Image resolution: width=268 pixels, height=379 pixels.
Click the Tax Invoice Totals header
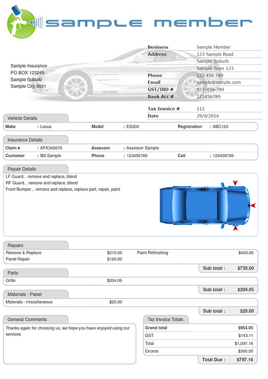(166, 320)
